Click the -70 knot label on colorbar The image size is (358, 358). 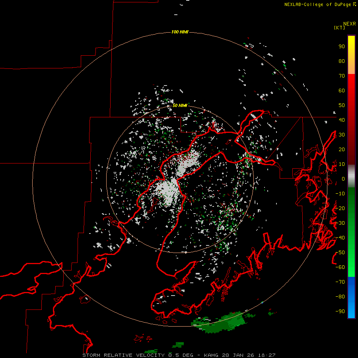(340, 282)
